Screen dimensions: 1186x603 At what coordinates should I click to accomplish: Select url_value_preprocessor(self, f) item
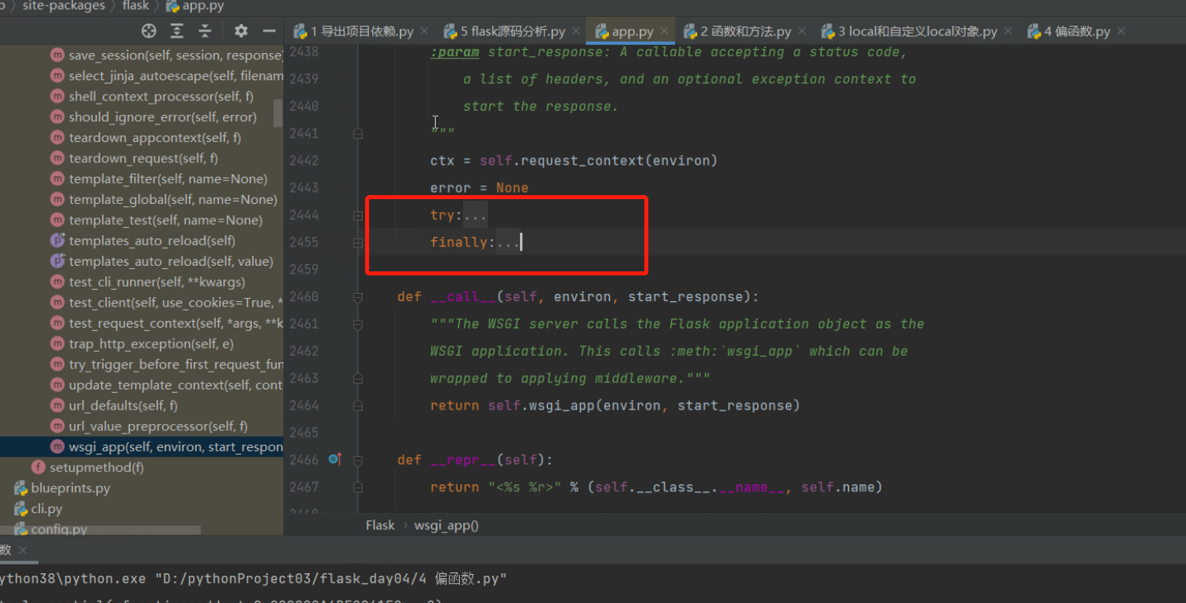[x=149, y=426]
